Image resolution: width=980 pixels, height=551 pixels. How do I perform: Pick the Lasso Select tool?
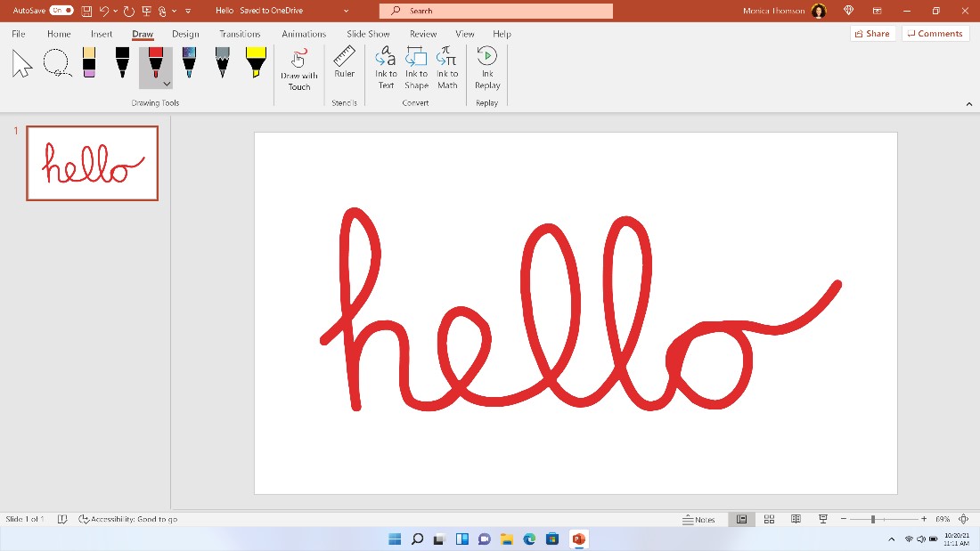pyautogui.click(x=56, y=62)
